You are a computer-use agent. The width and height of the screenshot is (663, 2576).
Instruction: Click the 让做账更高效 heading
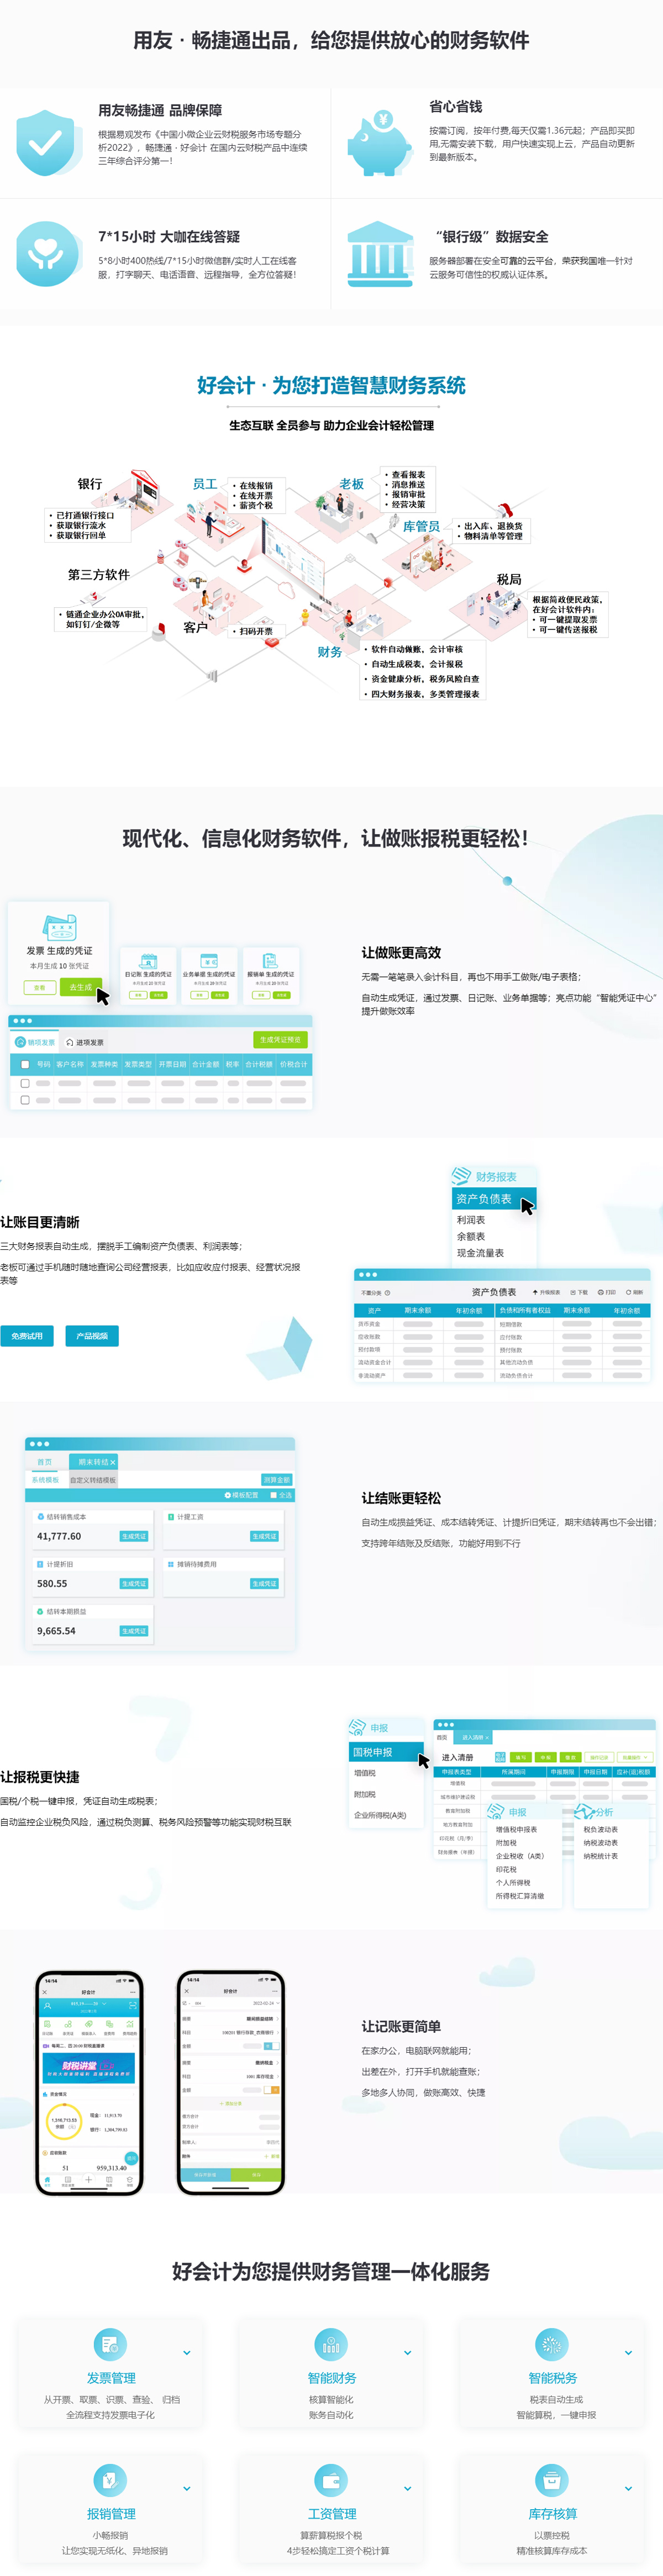point(401,952)
